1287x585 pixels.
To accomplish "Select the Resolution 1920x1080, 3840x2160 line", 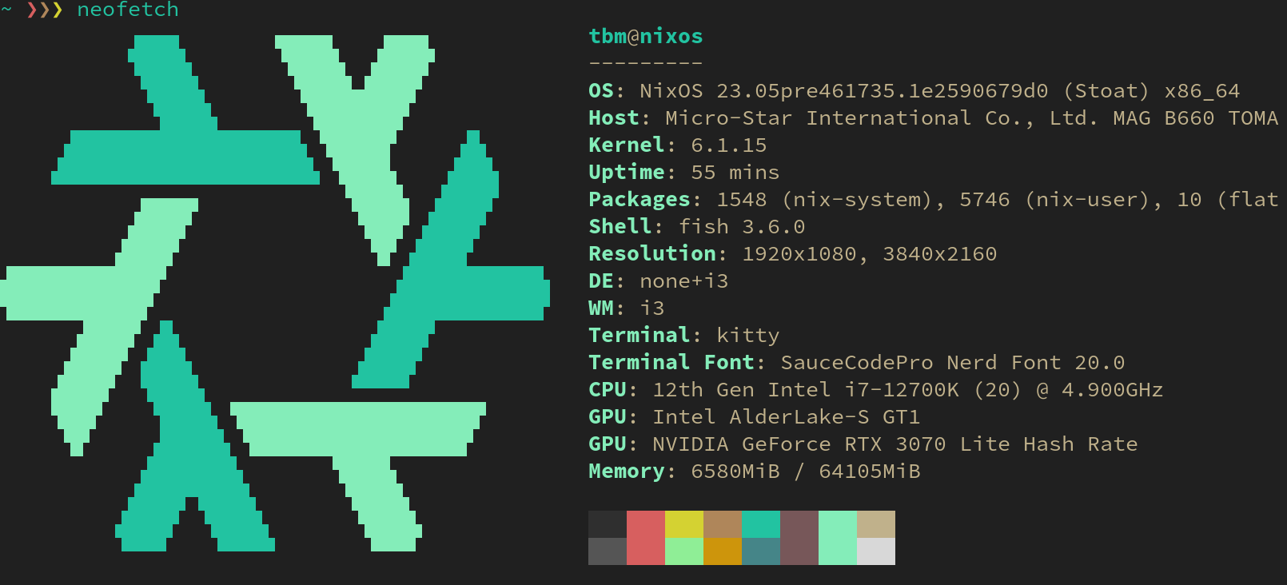I will point(793,254).
